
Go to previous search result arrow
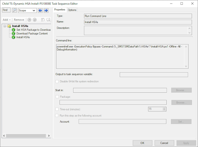click(40, 10)
